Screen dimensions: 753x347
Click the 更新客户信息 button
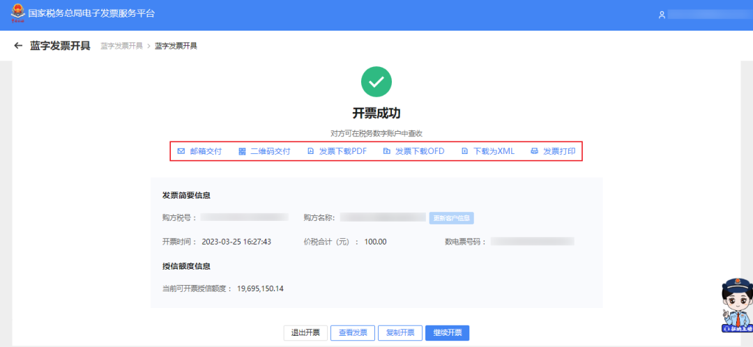[x=452, y=218]
